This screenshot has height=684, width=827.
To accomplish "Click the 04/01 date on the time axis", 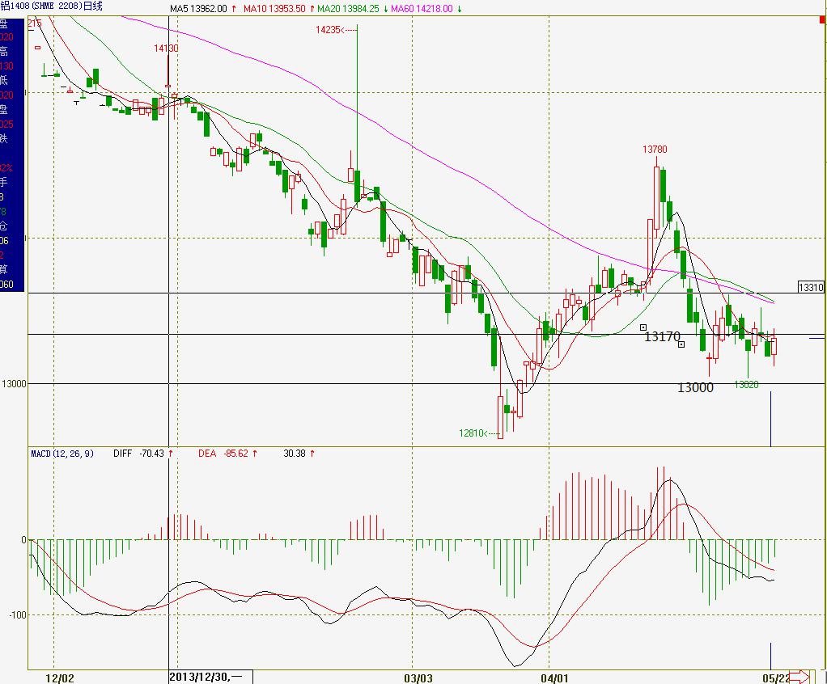I will (554, 678).
